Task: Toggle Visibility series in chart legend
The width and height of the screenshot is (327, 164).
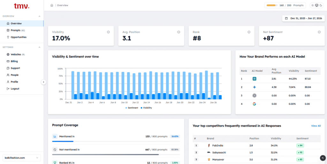Action: (x=146, y=108)
